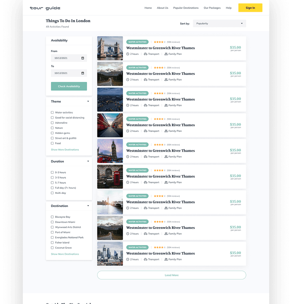The width and height of the screenshot is (292, 304).
Task: Click clock icon in river bridge sunset card
Action: (x=128, y=208)
